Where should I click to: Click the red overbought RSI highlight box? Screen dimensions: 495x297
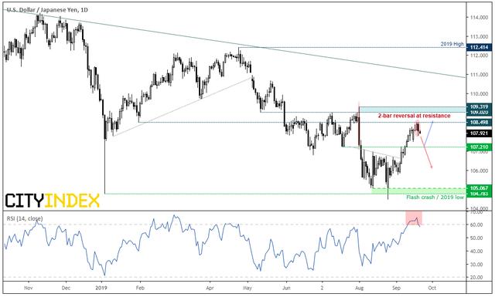tap(414, 218)
